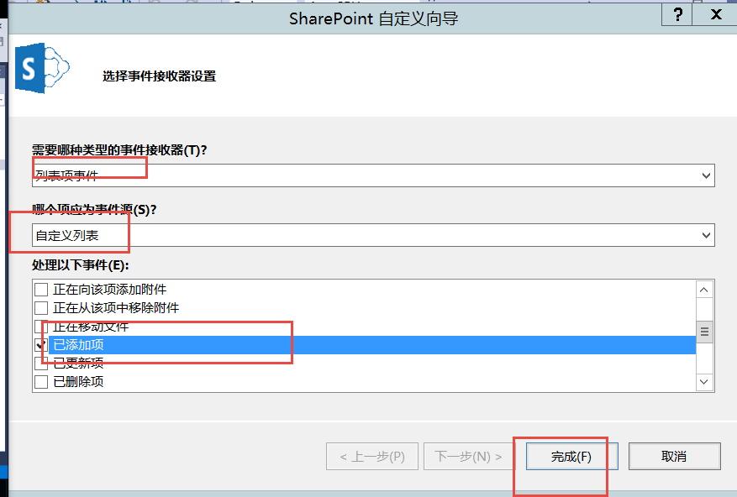Click the event list scrollbar thumb
Viewport: 737px width, 497px height.
click(x=704, y=332)
